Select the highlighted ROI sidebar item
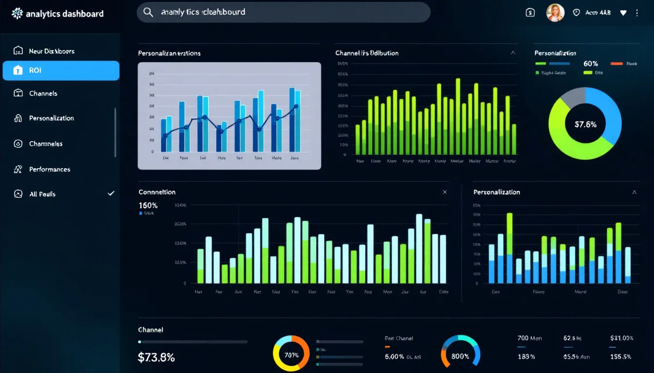 point(61,70)
